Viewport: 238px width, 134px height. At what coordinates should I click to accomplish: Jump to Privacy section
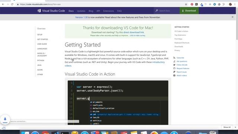click(177, 51)
